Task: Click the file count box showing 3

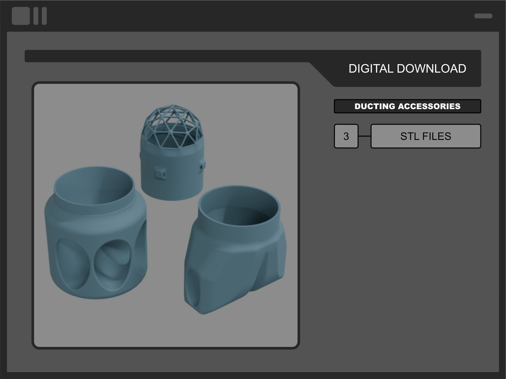Action: tap(346, 136)
